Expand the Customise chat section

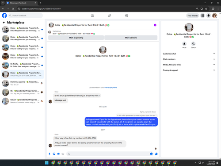tap(189, 54)
